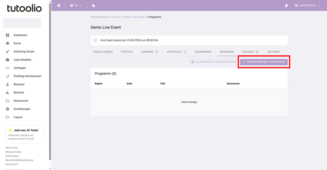Screen dimensions: 327x170
Task: Click Programmpunkt hinzufügen button
Action: 264,62
